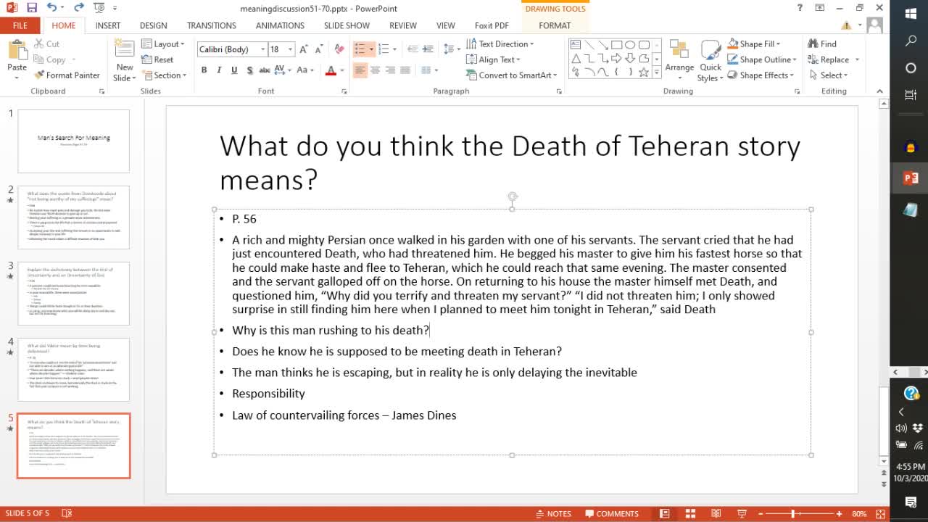The width and height of the screenshot is (928, 522).
Task: Increase font size with the large A icon
Action: 304,49
